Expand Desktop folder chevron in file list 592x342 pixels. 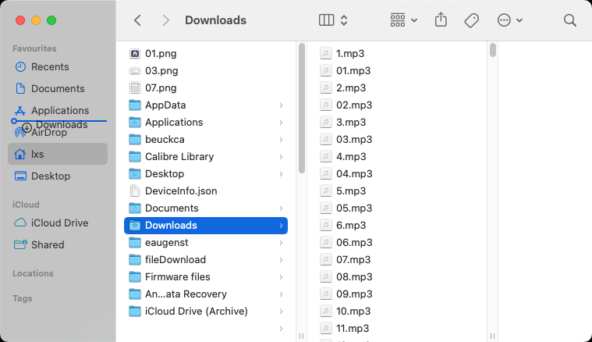tap(281, 174)
